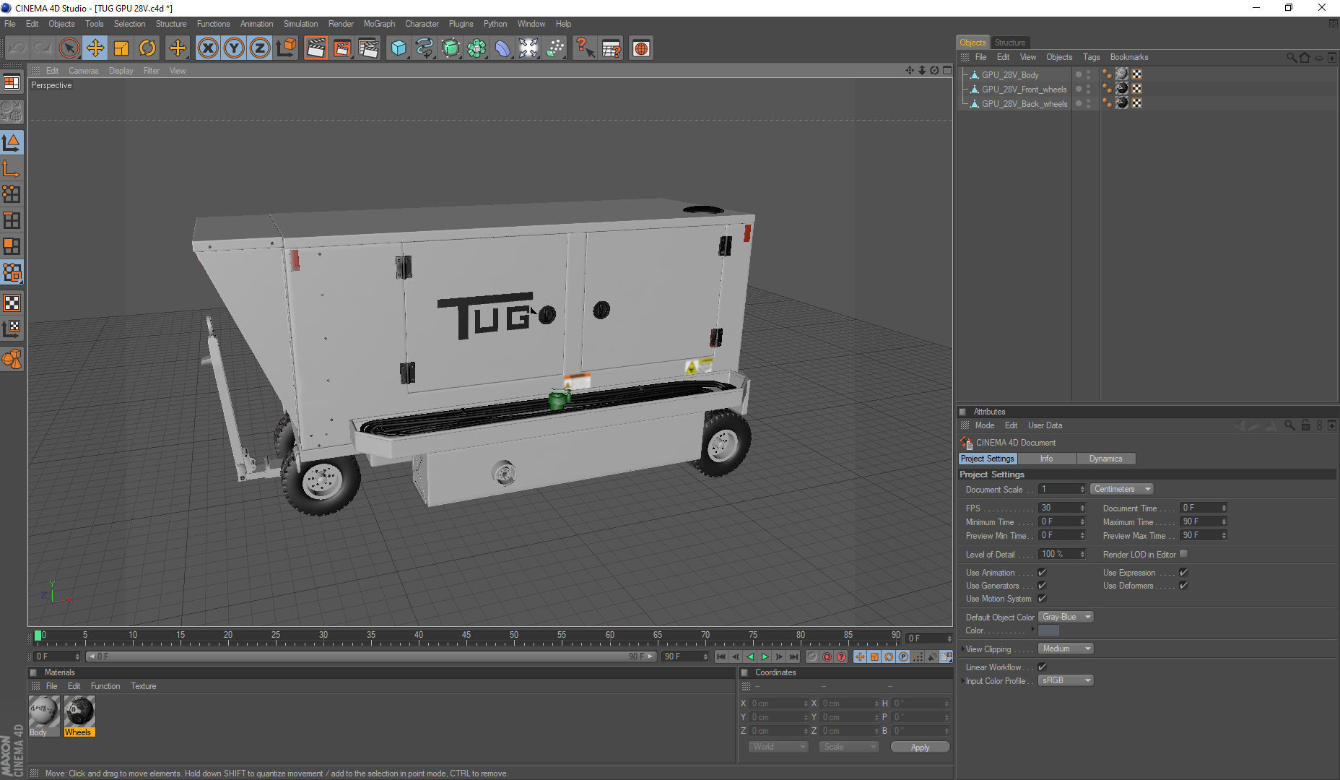This screenshot has width=1340, height=780.
Task: Play animation backwards
Action: click(751, 656)
